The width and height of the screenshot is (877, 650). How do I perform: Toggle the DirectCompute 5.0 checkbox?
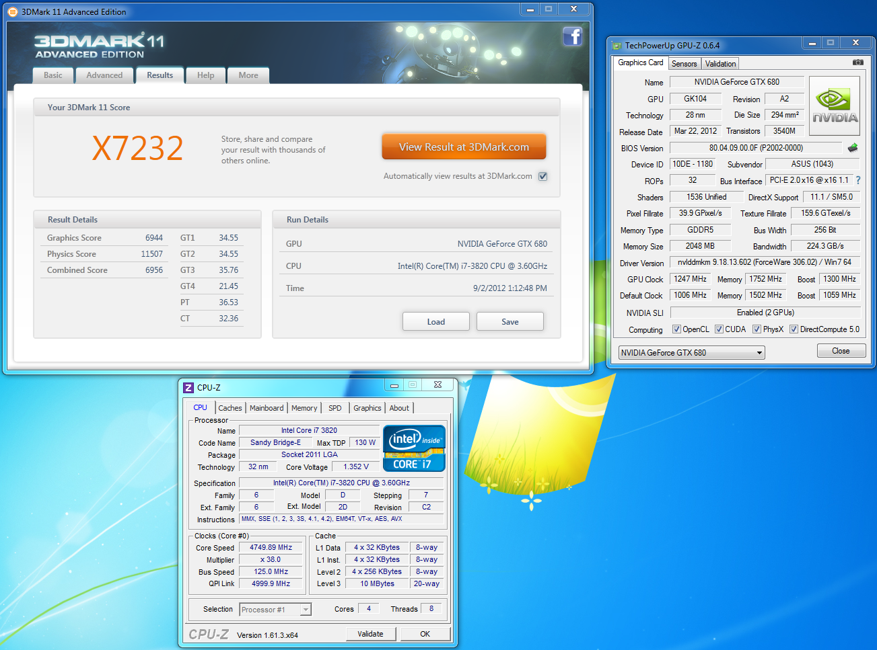click(x=794, y=329)
